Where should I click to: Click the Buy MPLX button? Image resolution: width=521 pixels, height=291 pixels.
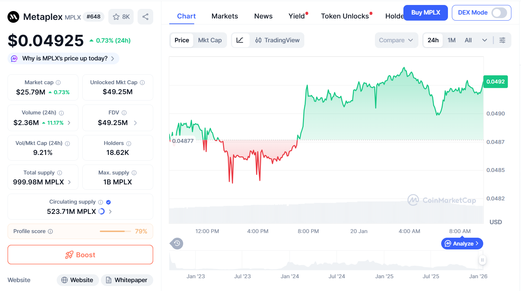[425, 12]
